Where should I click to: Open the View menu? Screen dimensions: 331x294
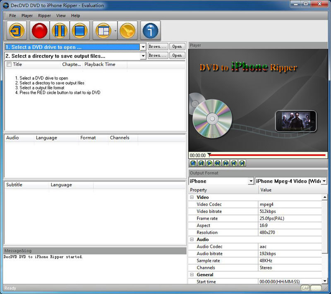pos(61,16)
